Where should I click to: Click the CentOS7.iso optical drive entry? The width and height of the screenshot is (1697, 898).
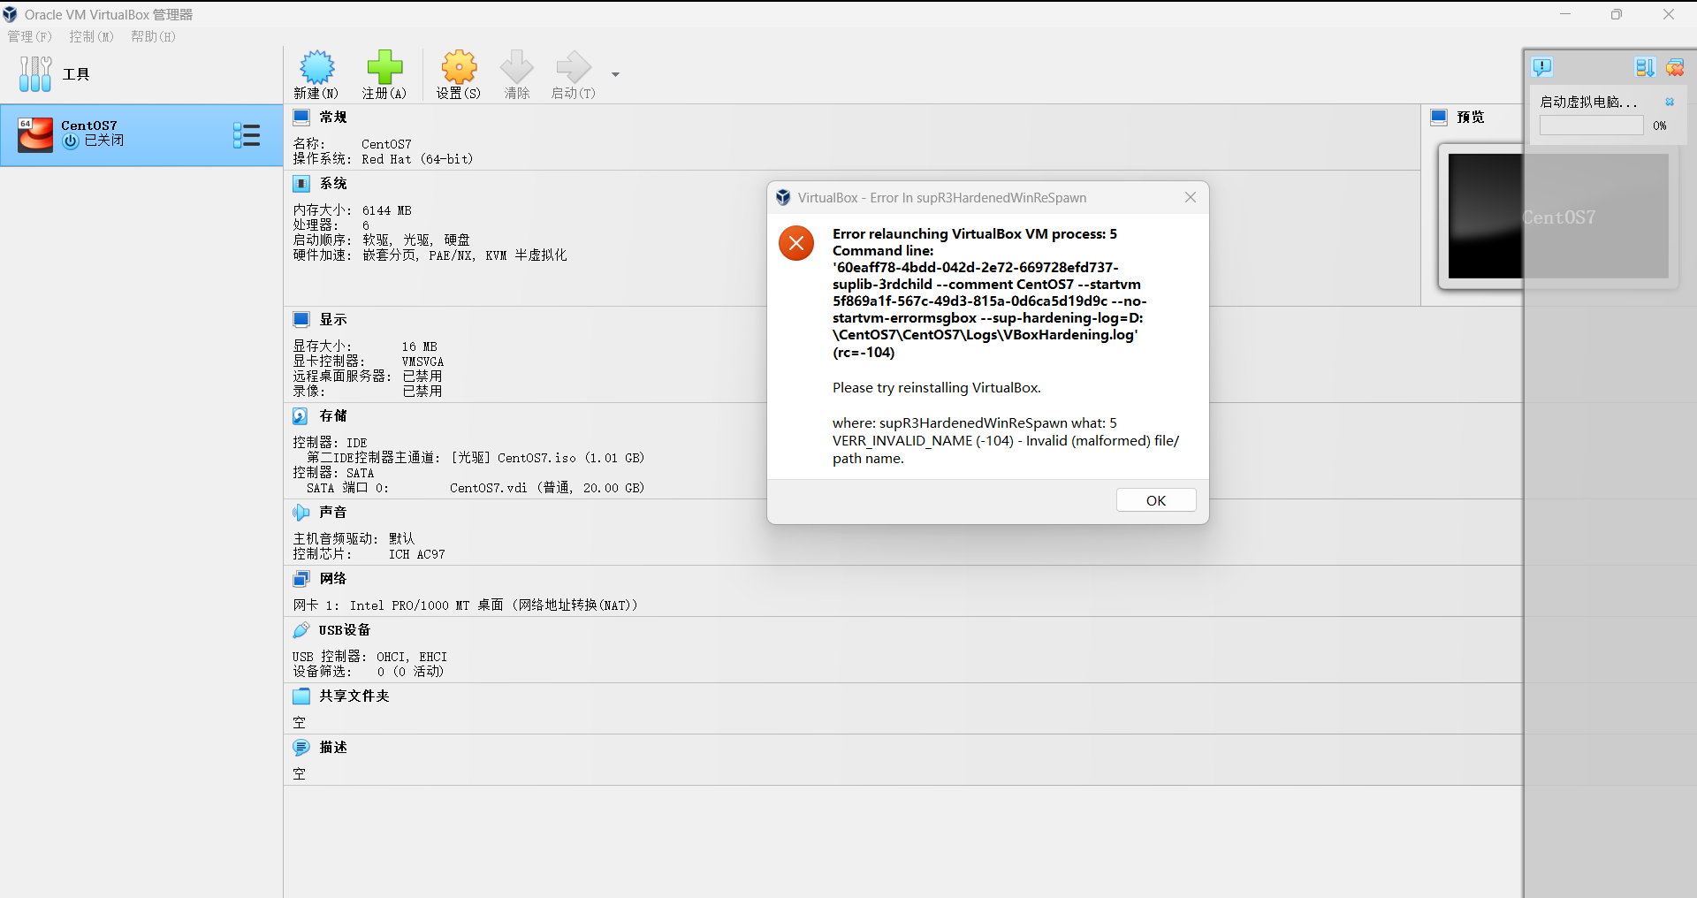coord(548,458)
